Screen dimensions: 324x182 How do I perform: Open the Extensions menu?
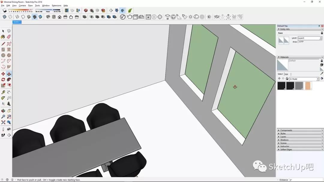pyautogui.click(x=56, y=5)
